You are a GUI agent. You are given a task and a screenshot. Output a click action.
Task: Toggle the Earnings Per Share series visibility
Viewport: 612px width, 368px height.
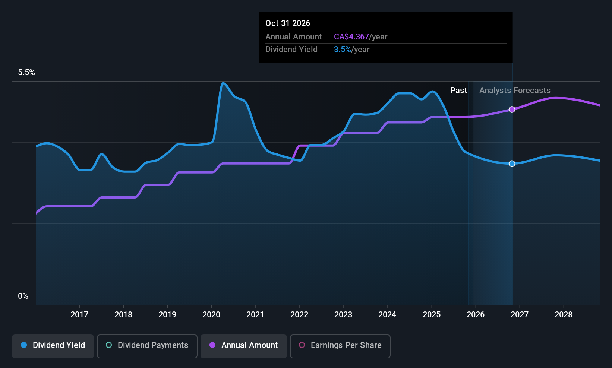(340, 346)
